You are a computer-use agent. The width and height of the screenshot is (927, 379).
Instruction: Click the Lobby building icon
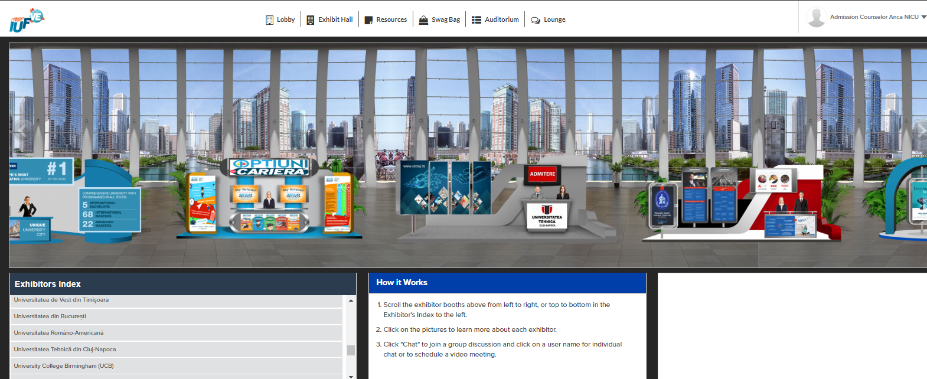pos(269,19)
